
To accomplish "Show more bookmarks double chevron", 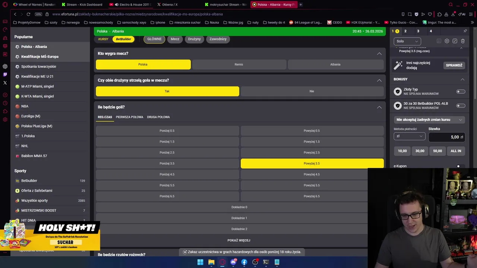I will coord(473,22).
